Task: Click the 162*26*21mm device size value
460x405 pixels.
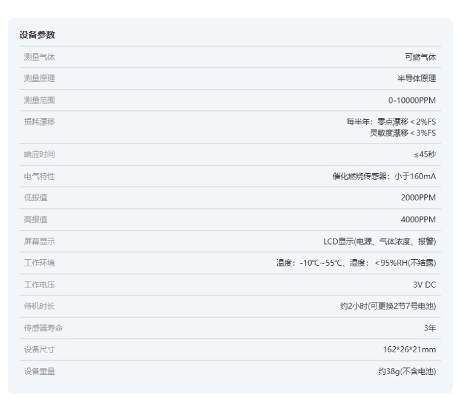Action: point(407,349)
